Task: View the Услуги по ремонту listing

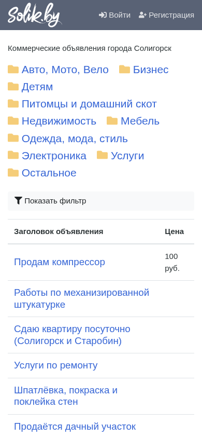Action: click(56, 365)
